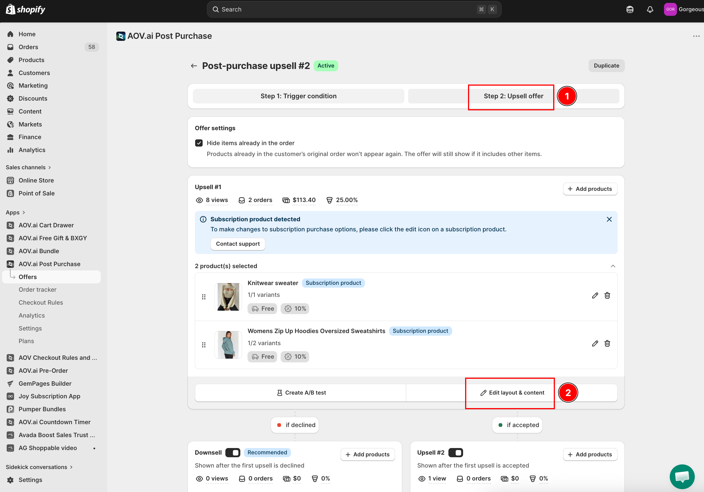Open the notifications bell
This screenshot has height=492, width=704.
(x=650, y=9)
